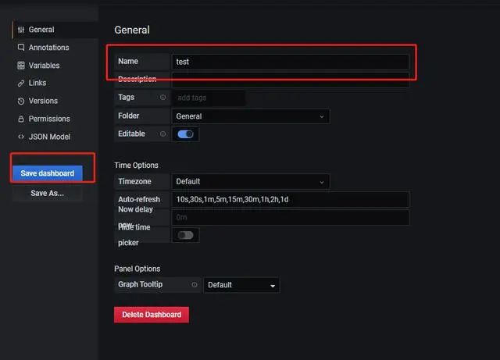Click into the dashboard Name field
Screen dimensions: 500x360
tap(290, 62)
